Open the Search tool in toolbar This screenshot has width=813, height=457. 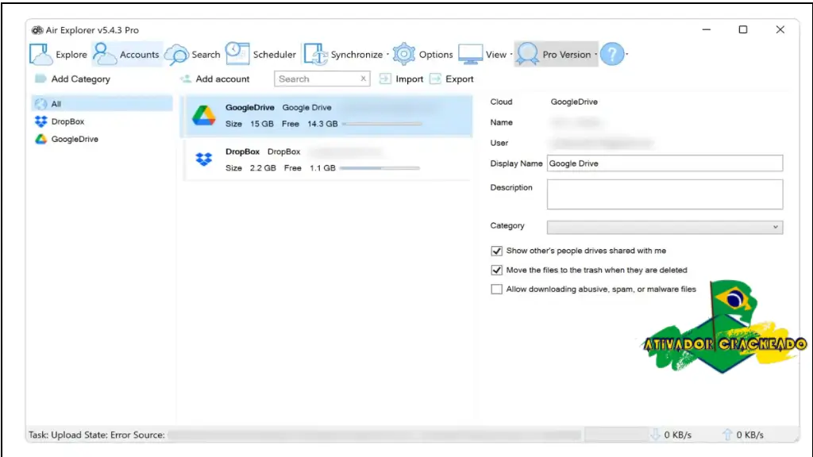[192, 55]
